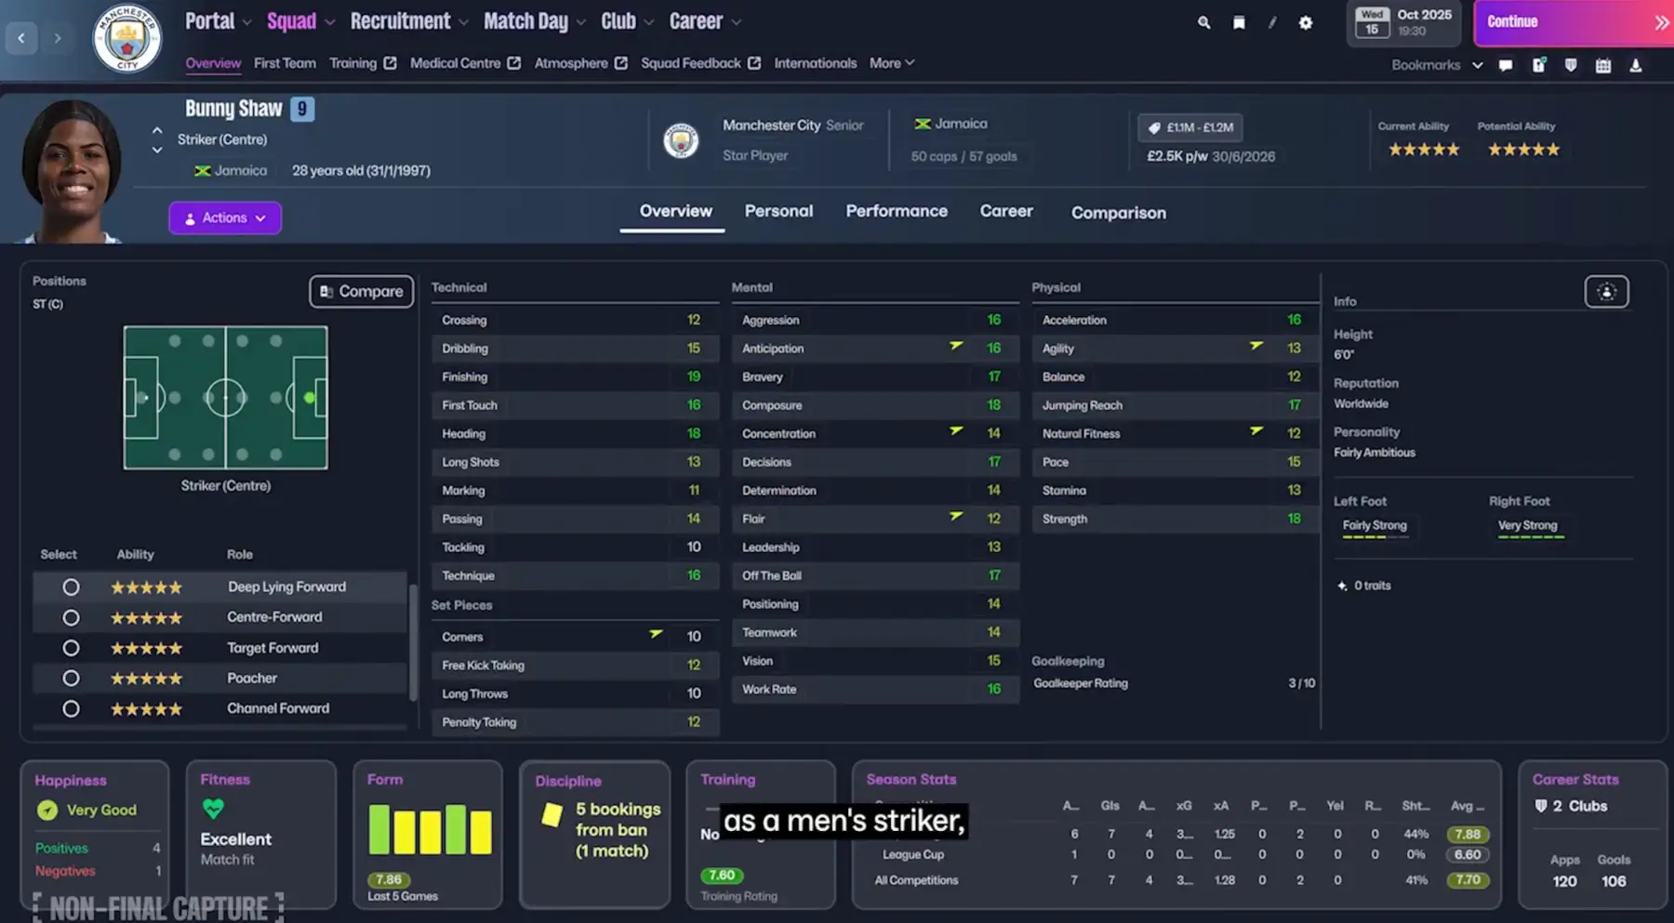Click the Form rating bars chart

(430, 829)
